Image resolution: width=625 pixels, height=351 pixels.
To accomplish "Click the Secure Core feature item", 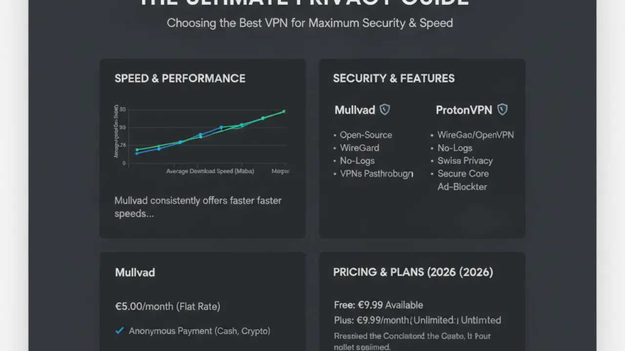I will 463,174.
